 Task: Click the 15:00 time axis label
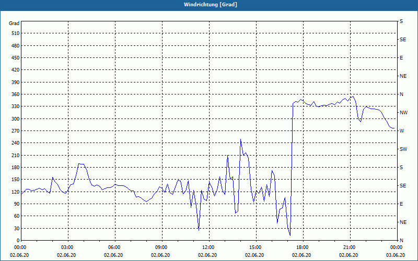[x=255, y=247]
